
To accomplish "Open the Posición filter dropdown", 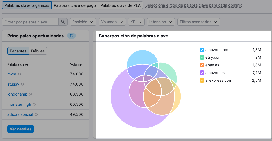I will click(x=83, y=22).
